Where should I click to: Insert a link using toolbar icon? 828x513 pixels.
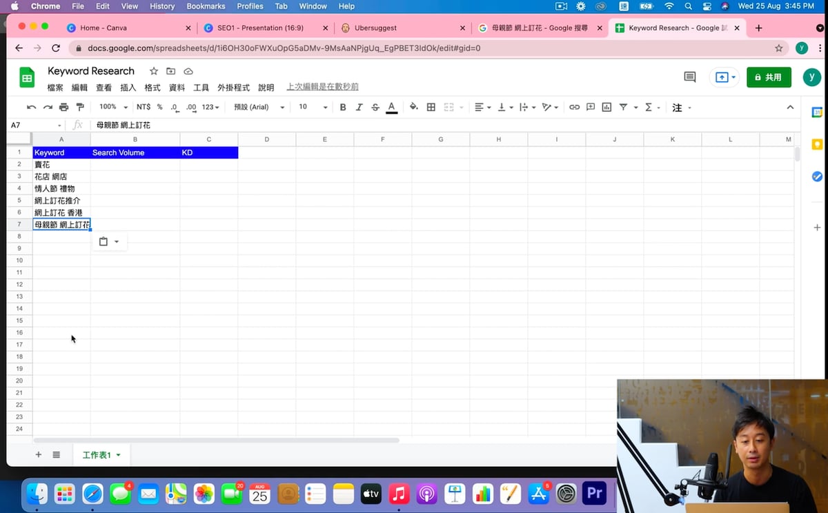click(x=574, y=108)
